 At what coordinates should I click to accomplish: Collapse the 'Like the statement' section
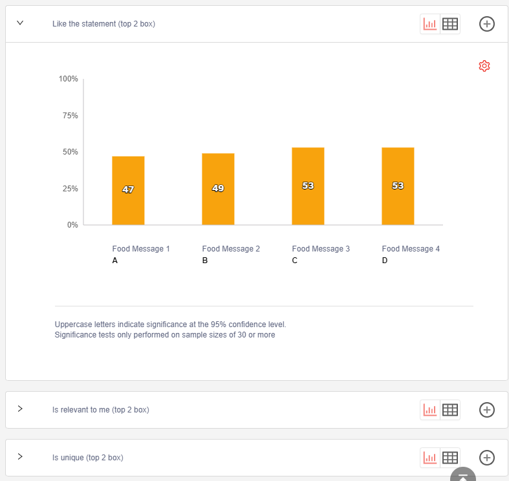20,23
